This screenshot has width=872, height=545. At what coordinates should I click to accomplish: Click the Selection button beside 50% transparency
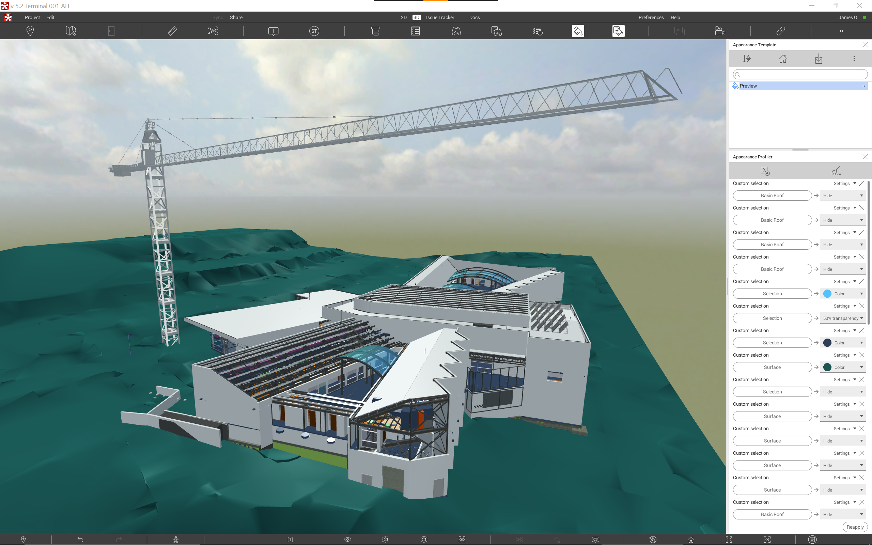772,318
